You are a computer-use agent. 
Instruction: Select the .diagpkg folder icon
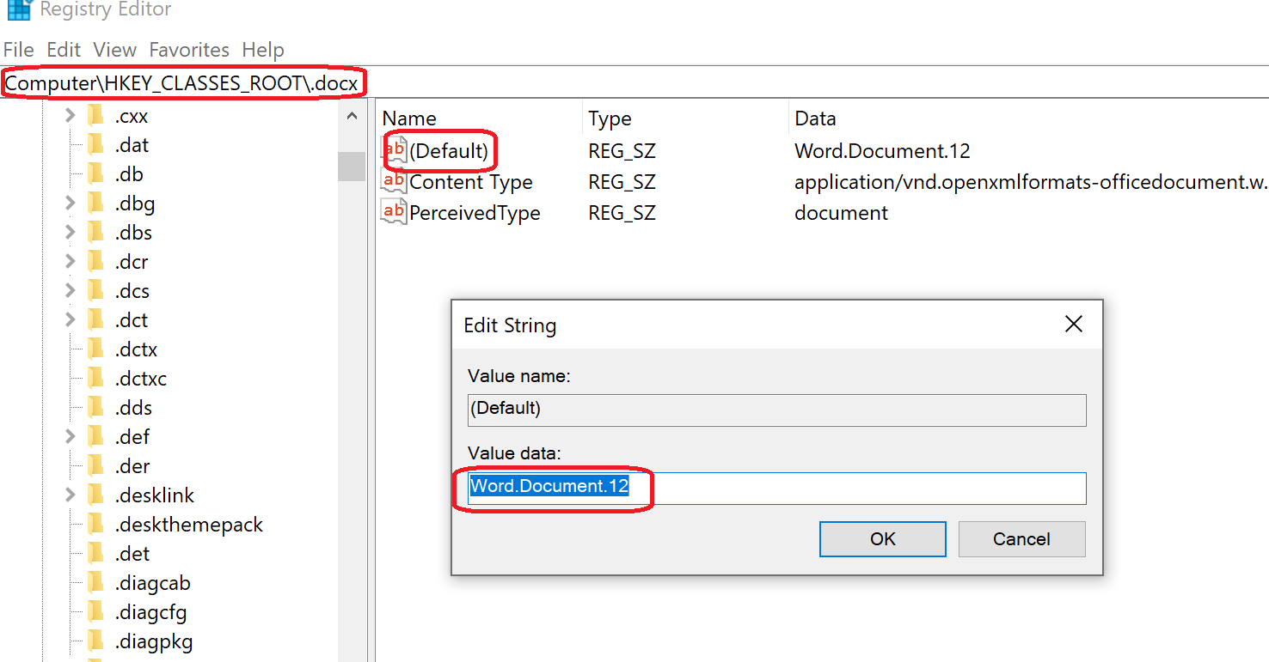click(95, 641)
